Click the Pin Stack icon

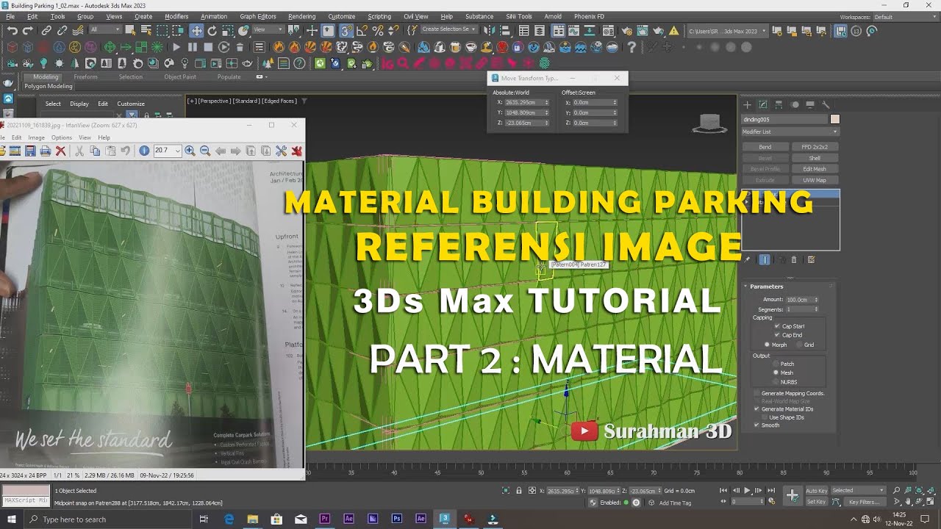click(748, 259)
